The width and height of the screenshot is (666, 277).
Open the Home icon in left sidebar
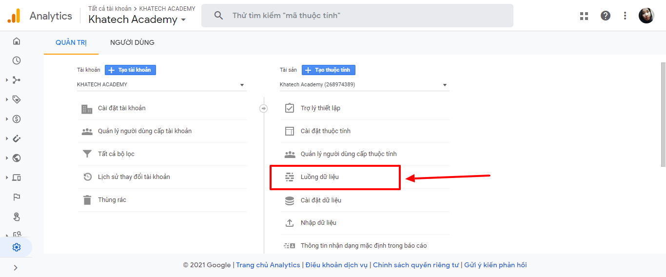click(17, 41)
